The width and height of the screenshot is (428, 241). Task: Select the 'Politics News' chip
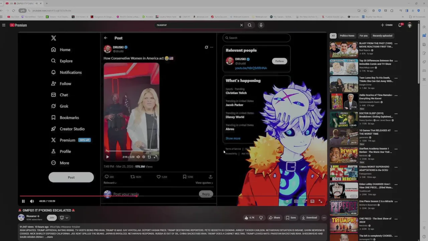click(x=347, y=36)
